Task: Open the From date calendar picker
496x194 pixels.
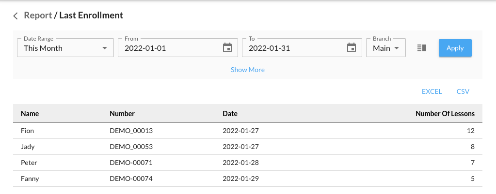Action: [227, 48]
